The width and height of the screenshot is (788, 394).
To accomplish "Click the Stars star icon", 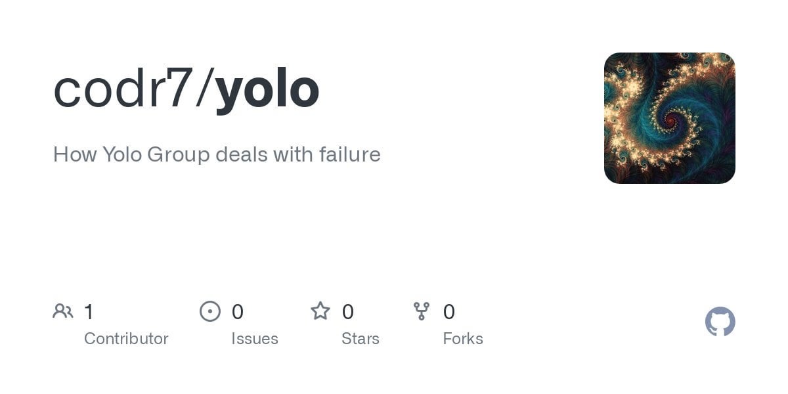I will (x=320, y=311).
